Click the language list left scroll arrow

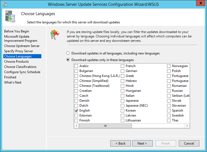77,126
